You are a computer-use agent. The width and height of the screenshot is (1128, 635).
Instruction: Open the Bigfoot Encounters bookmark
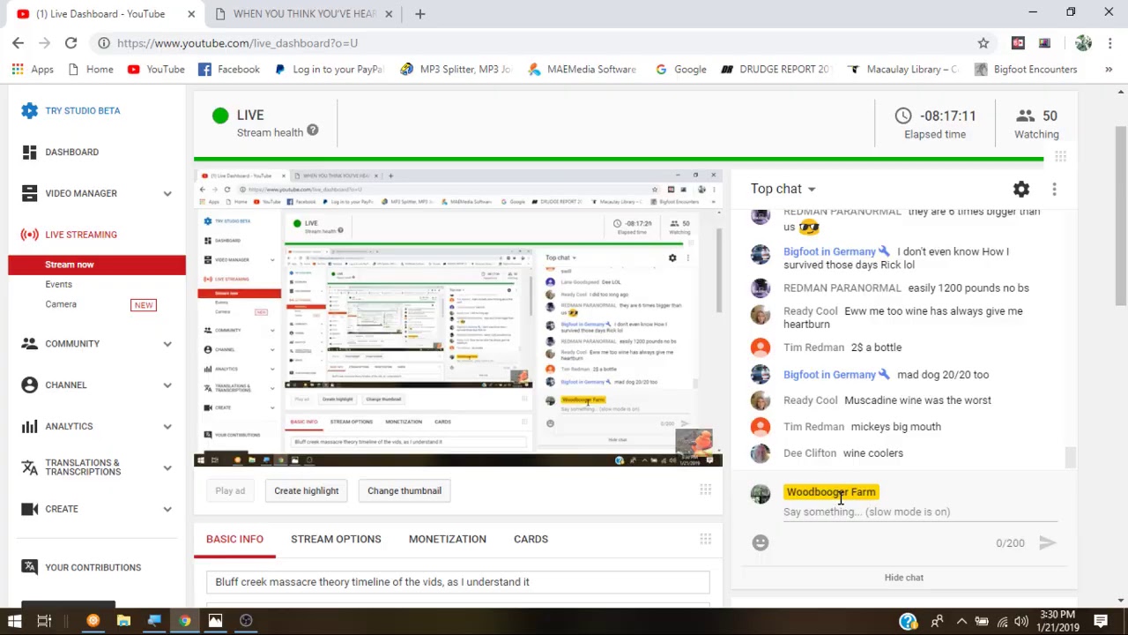tap(1026, 69)
